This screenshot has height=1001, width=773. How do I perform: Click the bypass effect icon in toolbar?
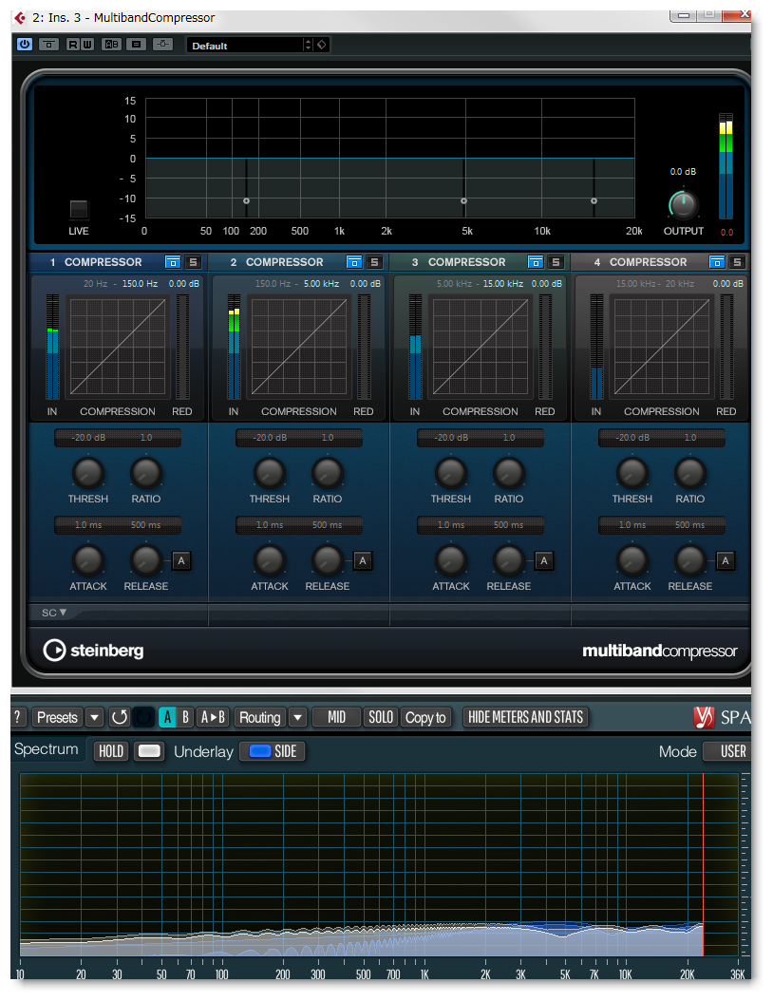[48, 44]
